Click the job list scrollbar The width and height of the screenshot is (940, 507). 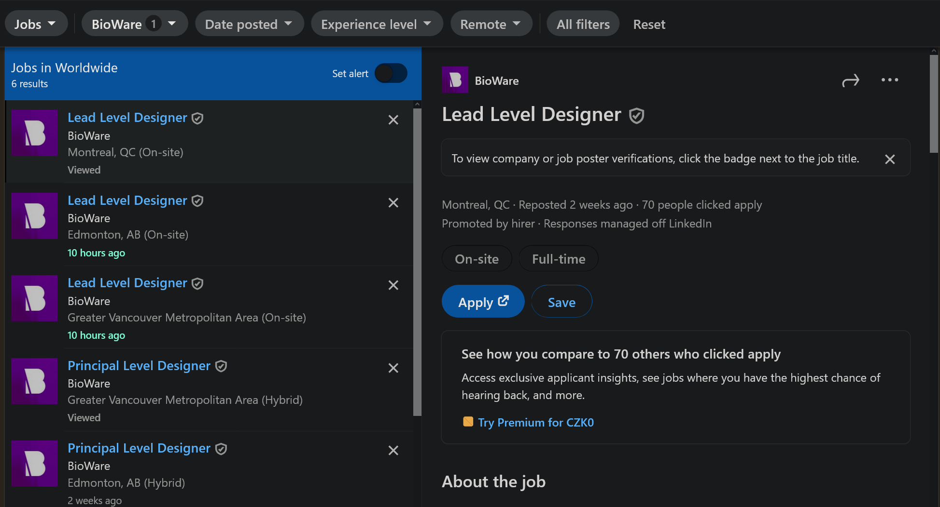pyautogui.click(x=417, y=260)
